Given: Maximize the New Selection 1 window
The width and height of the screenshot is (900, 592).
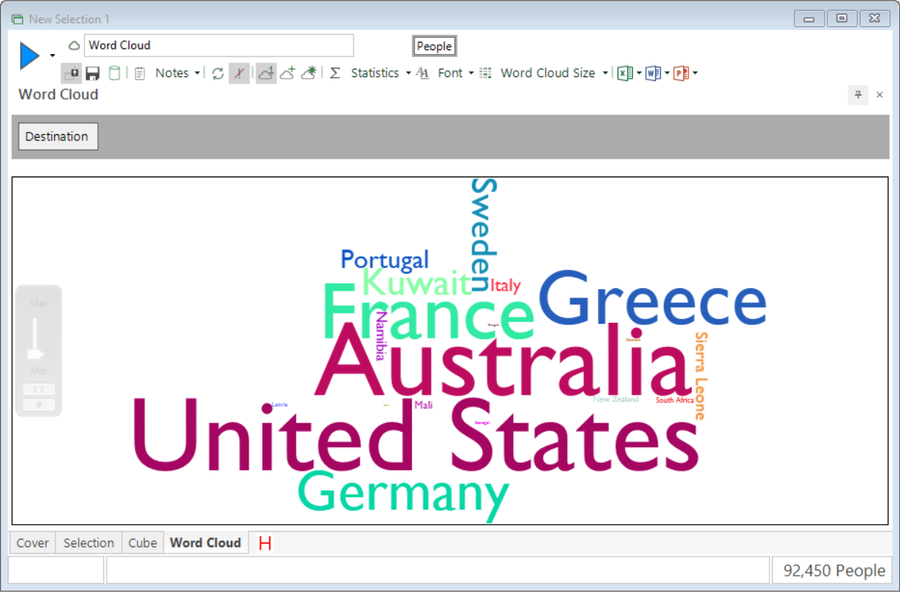Looking at the screenshot, I should [841, 19].
